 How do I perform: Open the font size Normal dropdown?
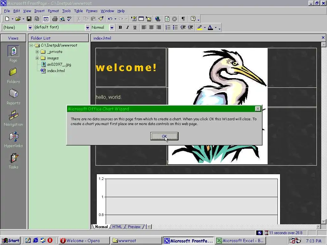coord(112,27)
